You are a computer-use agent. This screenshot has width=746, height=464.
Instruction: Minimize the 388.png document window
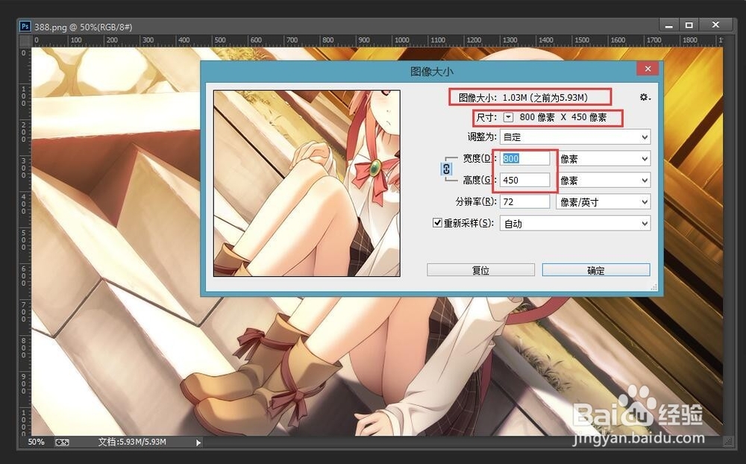point(669,25)
